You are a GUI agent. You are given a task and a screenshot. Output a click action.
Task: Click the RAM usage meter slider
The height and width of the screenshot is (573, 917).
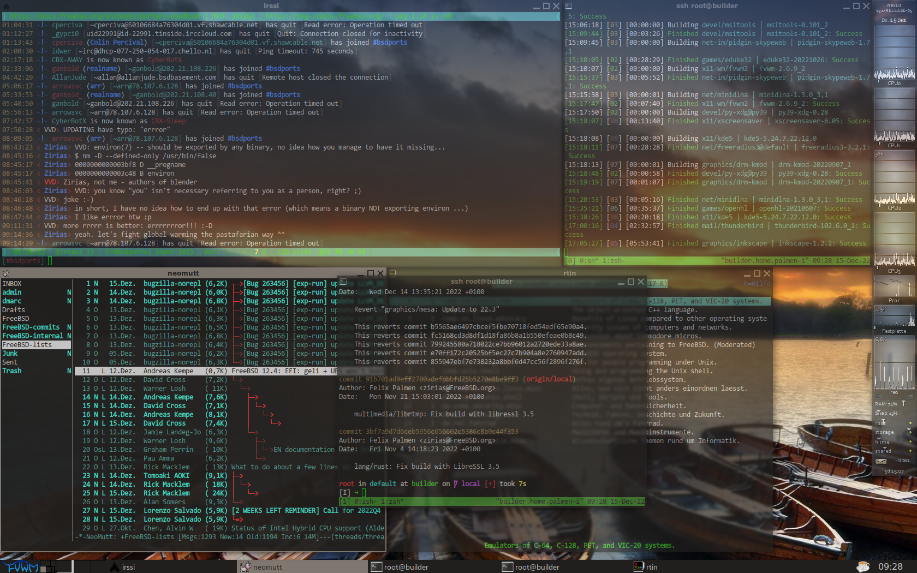[903, 404]
